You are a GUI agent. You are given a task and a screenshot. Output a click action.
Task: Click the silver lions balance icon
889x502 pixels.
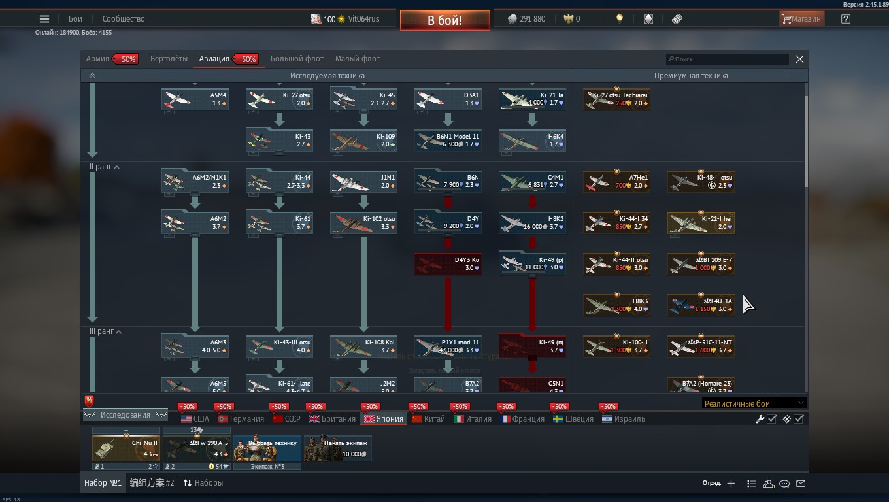point(512,19)
